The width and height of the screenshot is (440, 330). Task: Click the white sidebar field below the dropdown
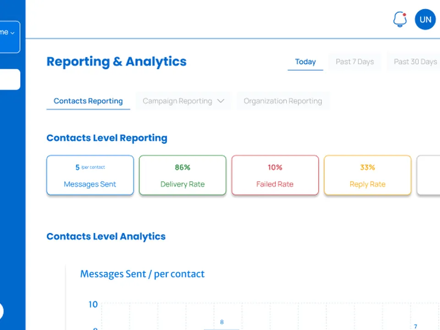[x=10, y=79]
